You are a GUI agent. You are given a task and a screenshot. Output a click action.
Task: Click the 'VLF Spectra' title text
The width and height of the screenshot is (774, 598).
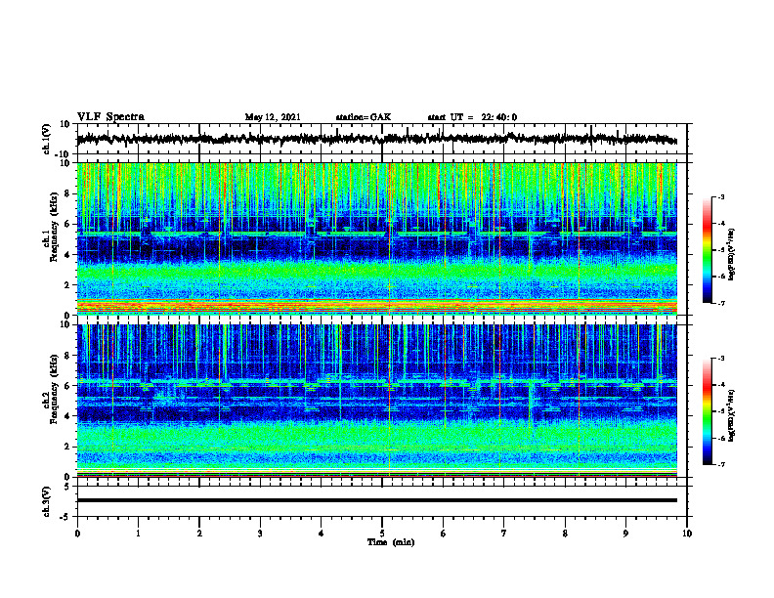(110, 117)
